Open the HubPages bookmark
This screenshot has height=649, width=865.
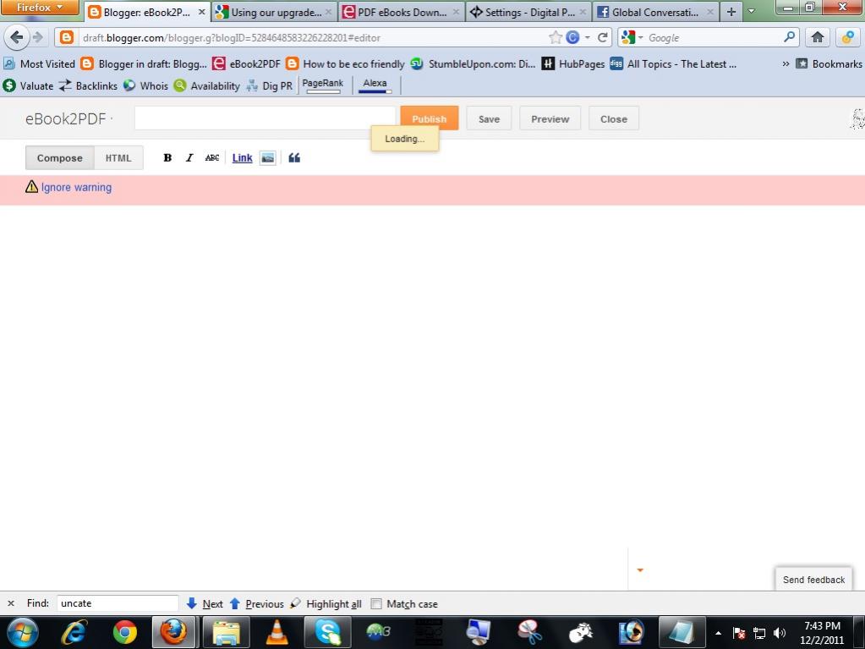pyautogui.click(x=573, y=64)
